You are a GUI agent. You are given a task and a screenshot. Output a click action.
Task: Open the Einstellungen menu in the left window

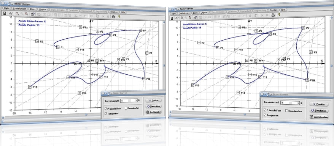pos(19,9)
